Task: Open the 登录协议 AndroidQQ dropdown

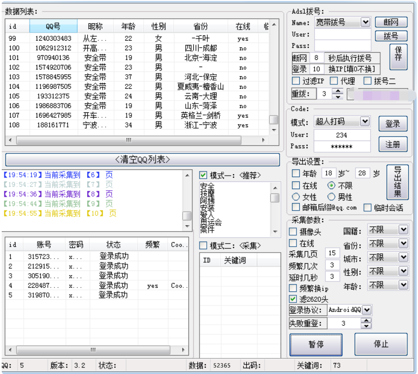Action: click(x=367, y=310)
